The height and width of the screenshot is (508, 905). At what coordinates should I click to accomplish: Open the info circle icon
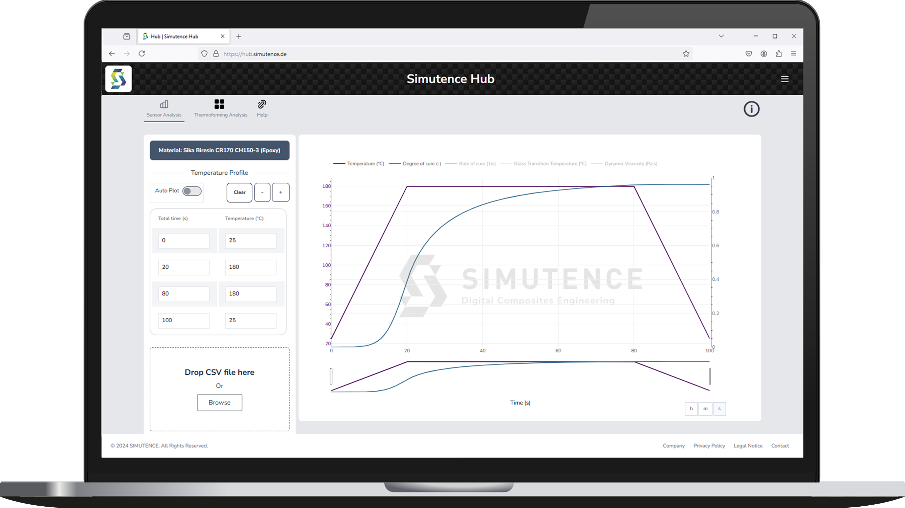[x=751, y=109]
